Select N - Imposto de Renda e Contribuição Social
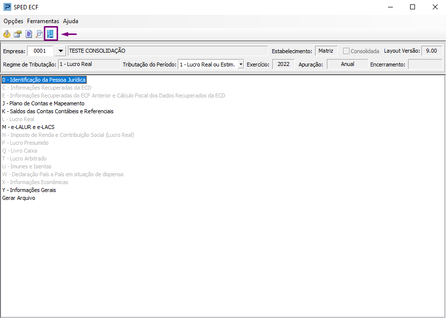Image resolution: width=446 pixels, height=318 pixels. pyautogui.click(x=68, y=135)
